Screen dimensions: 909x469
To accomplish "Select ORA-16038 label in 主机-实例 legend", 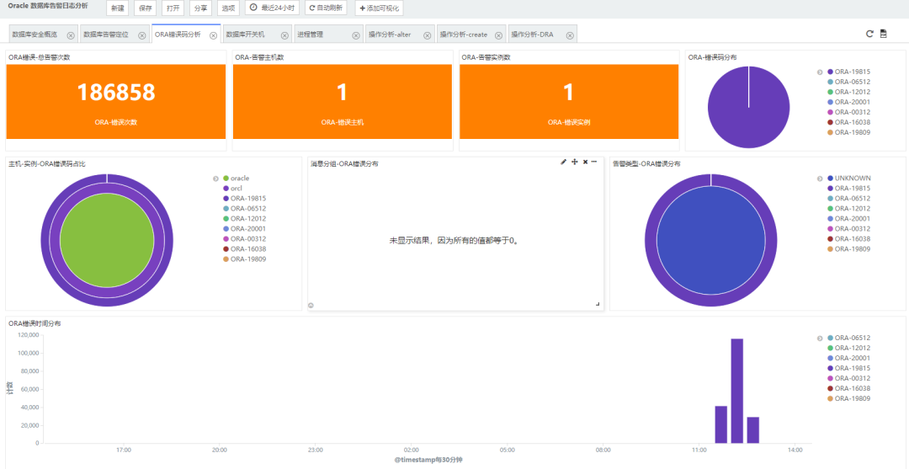I will click(x=248, y=249).
